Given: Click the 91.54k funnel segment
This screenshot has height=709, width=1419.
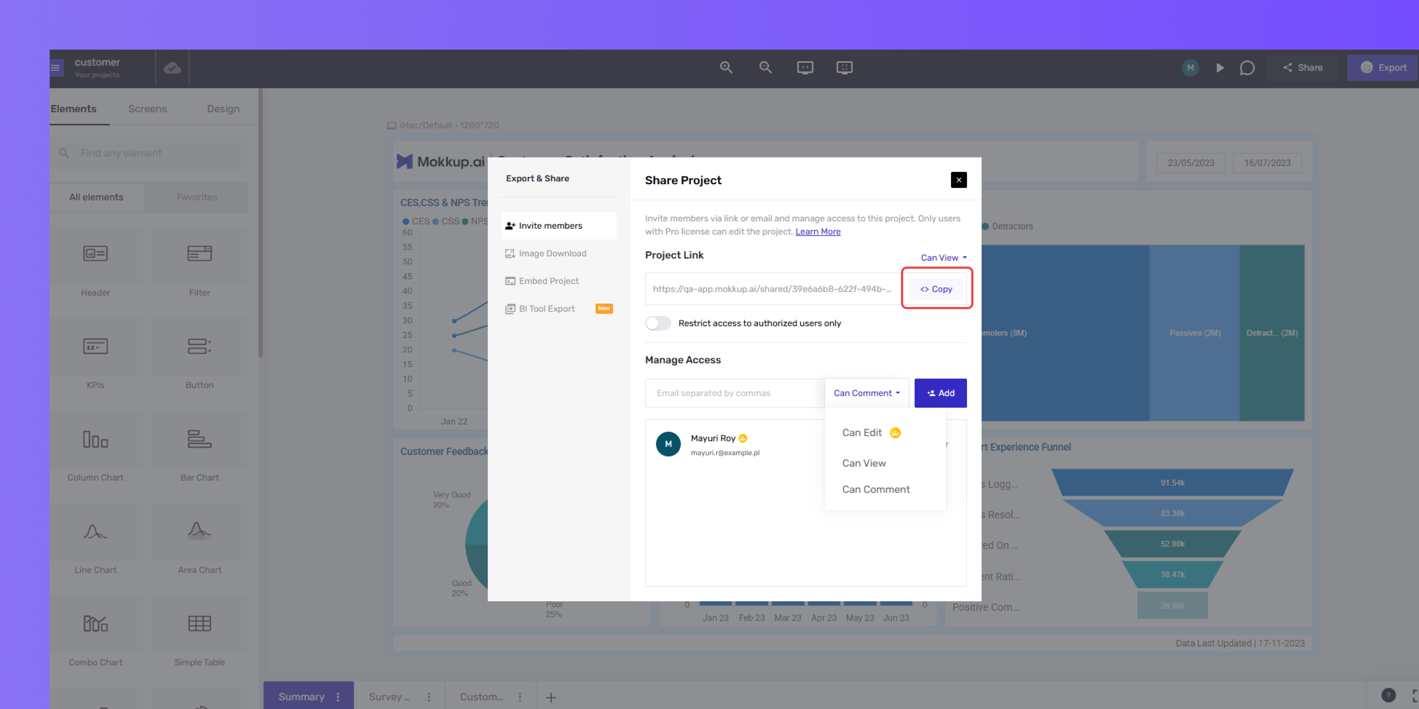Looking at the screenshot, I should pyautogui.click(x=1172, y=483).
